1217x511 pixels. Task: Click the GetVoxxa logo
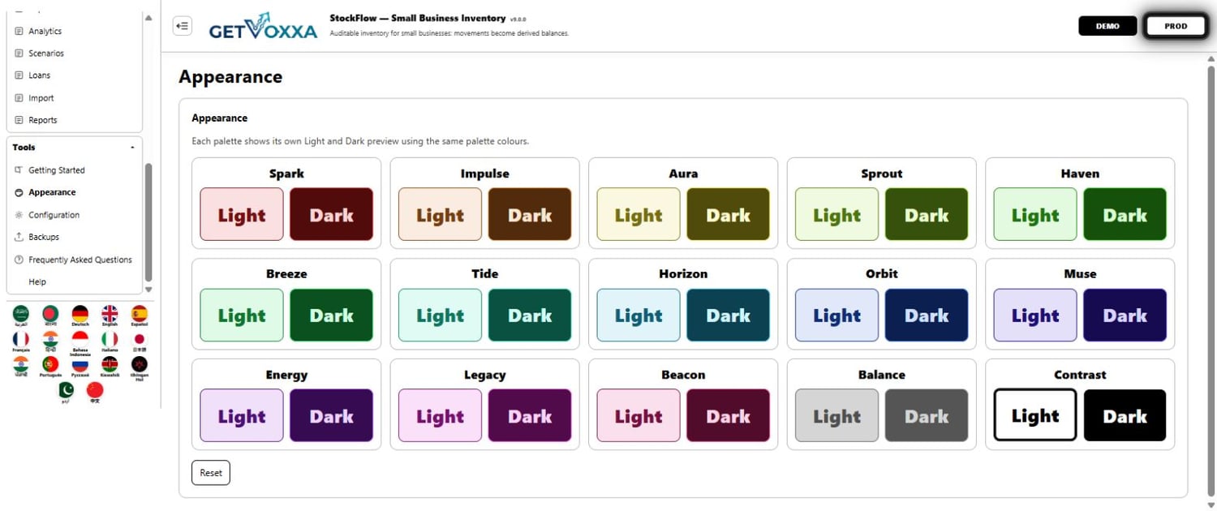pyautogui.click(x=263, y=26)
